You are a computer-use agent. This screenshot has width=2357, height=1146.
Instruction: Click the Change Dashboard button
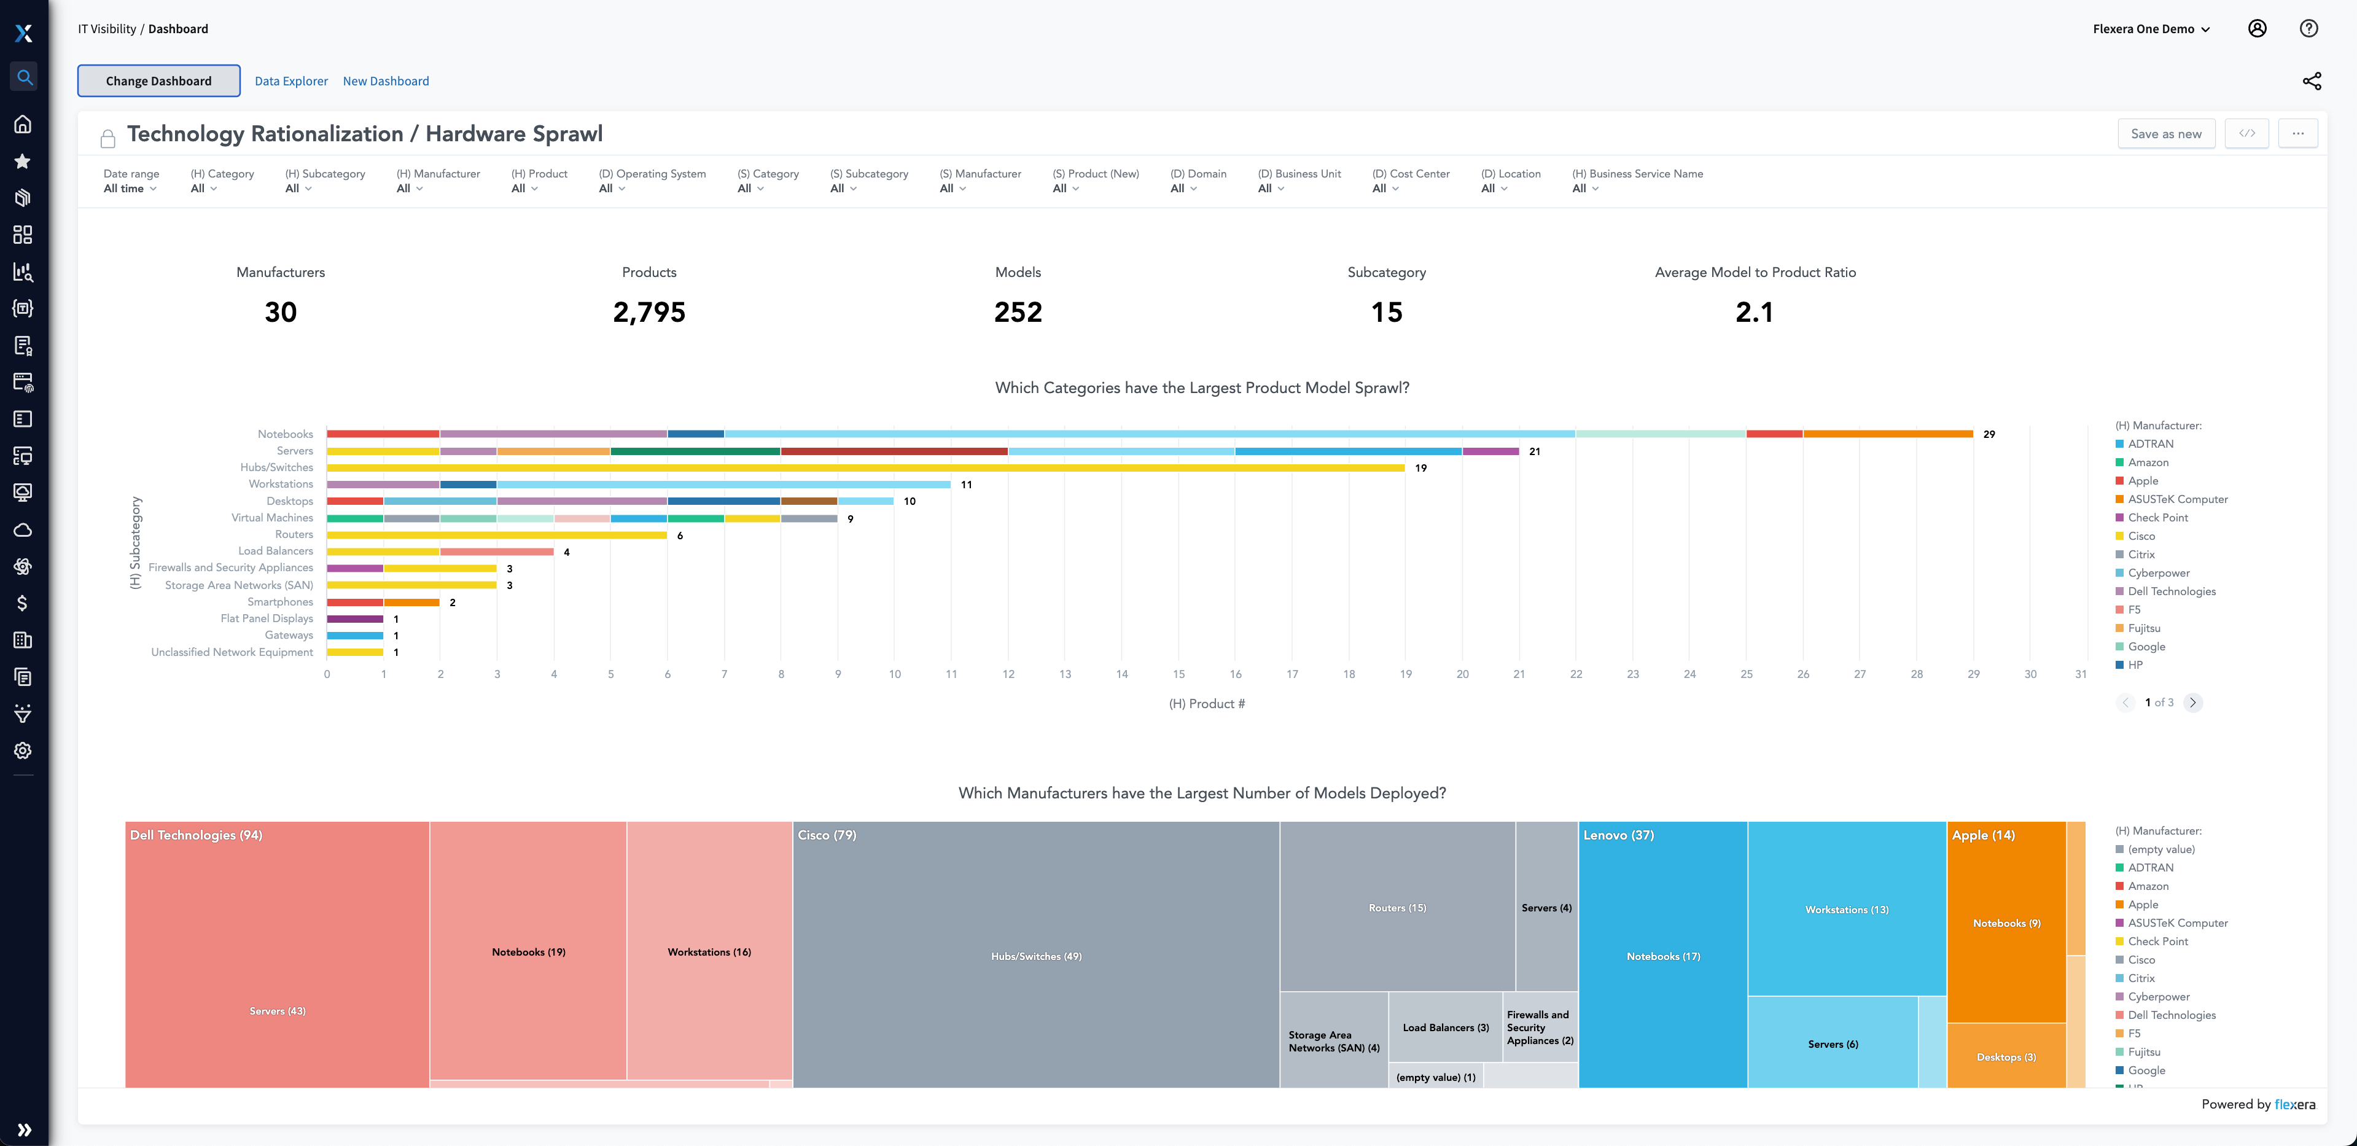point(158,82)
